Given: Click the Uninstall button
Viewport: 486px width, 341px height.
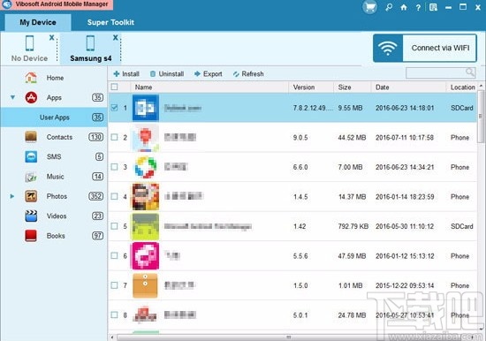Looking at the screenshot, I should pos(167,74).
